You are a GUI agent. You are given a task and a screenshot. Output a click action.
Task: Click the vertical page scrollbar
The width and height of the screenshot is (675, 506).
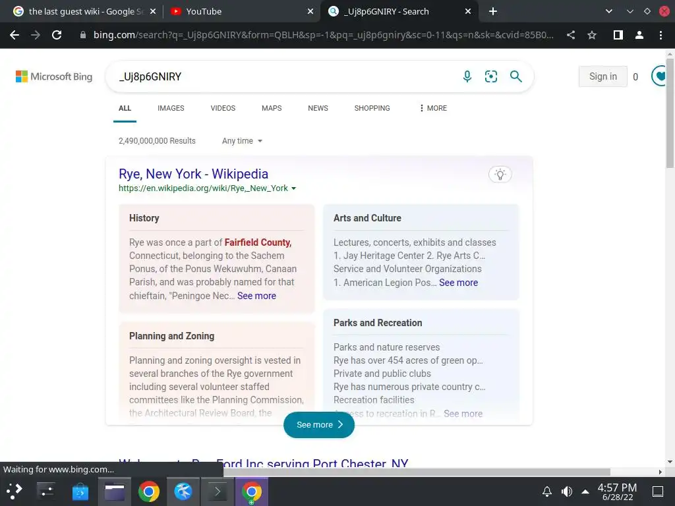pos(670,114)
